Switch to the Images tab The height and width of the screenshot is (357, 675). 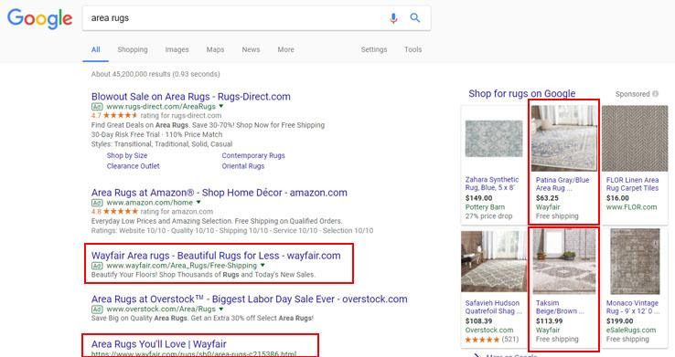point(177,49)
